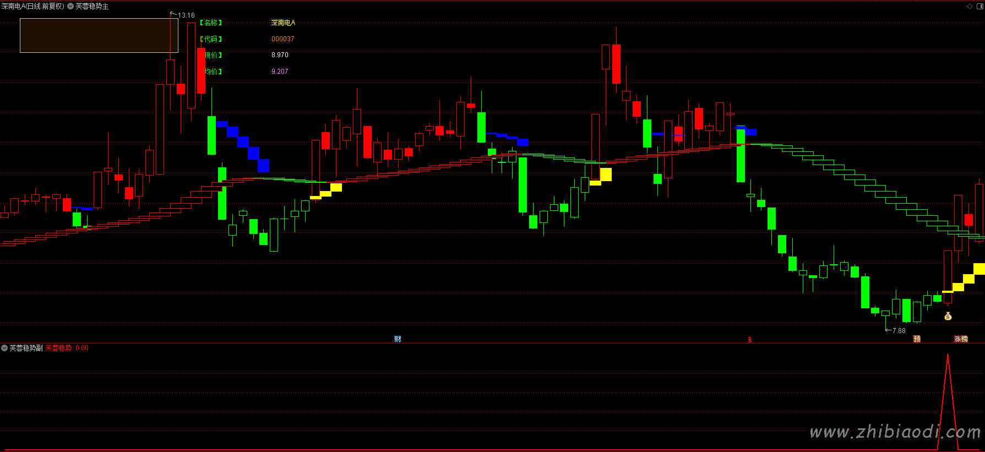Click the 芙蓉稳势副 indicator name
Viewport: 985px width, 452px height.
26,348
